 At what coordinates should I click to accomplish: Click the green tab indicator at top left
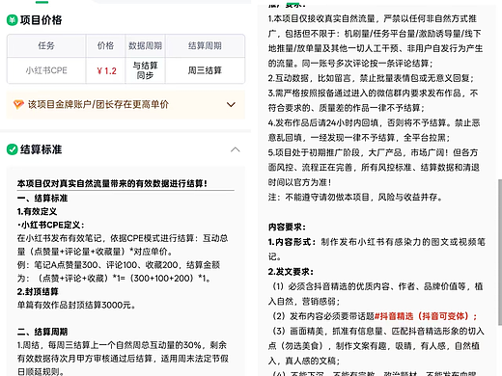point(42,2)
